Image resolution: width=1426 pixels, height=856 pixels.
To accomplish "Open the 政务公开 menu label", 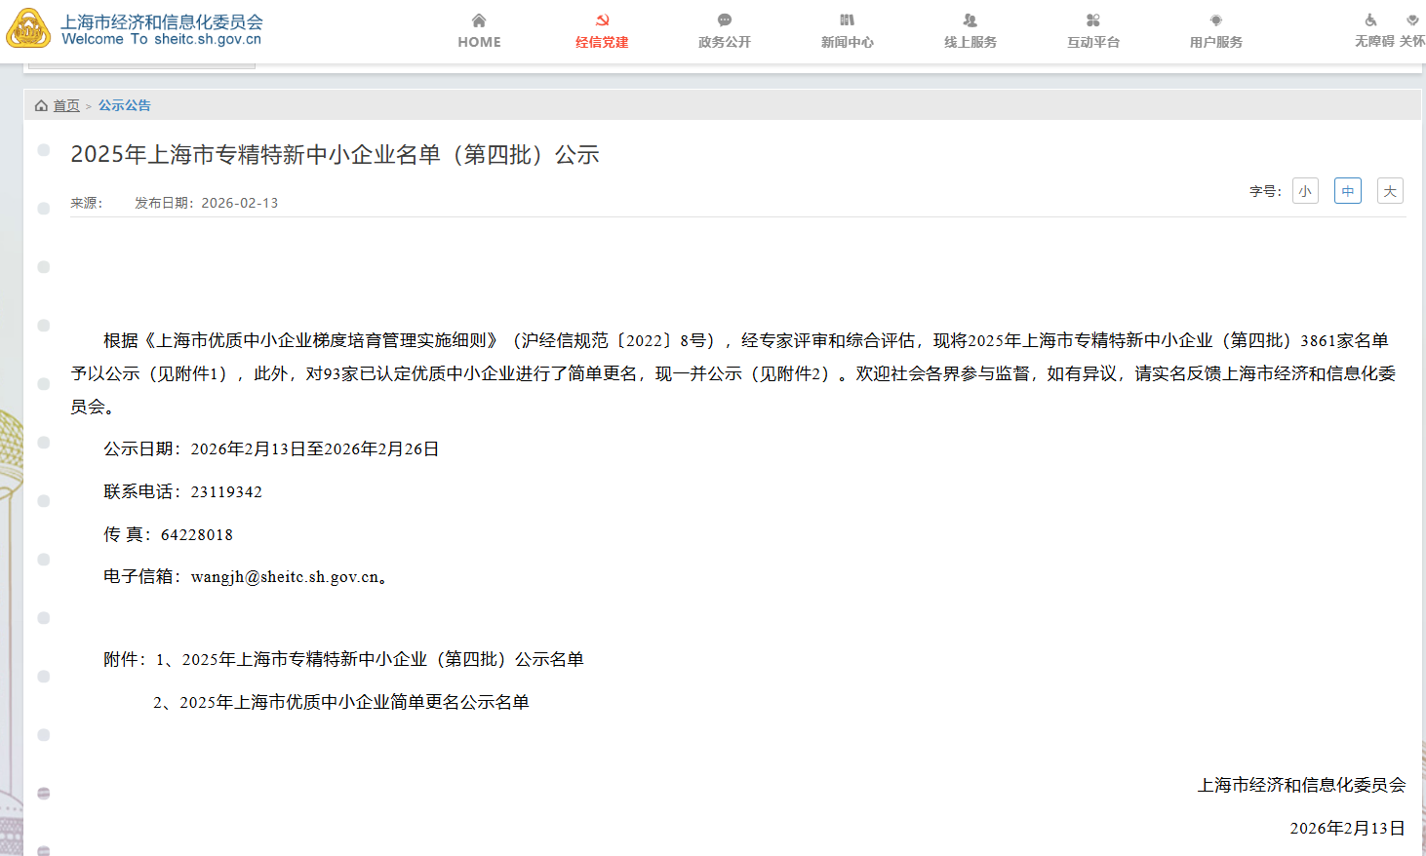I will pos(725,43).
